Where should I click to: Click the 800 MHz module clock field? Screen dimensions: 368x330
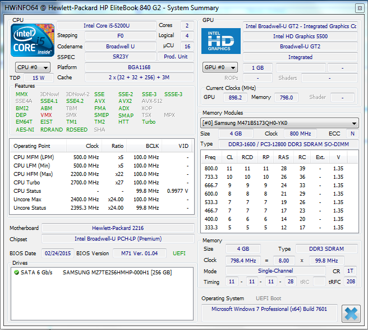300,134
